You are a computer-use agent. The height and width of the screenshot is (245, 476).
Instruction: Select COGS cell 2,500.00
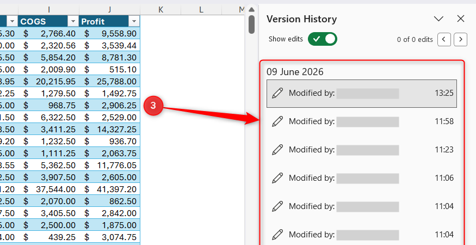[x=48, y=225]
